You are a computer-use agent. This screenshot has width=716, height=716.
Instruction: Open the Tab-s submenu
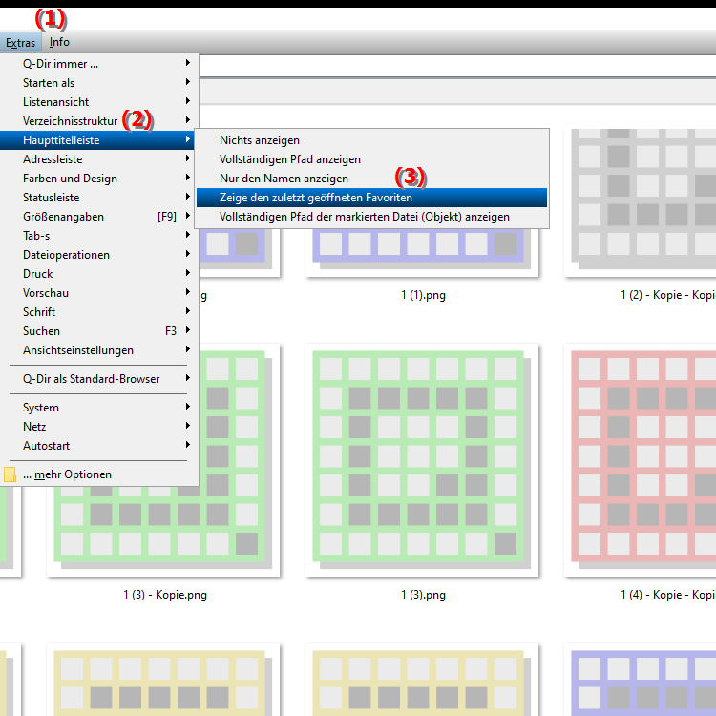pos(99,236)
